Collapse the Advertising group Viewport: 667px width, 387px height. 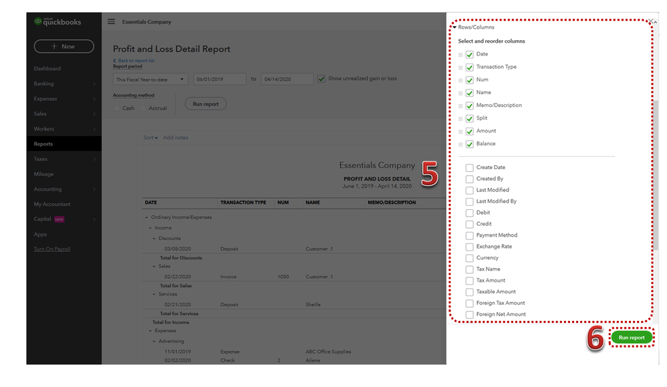[154, 342]
